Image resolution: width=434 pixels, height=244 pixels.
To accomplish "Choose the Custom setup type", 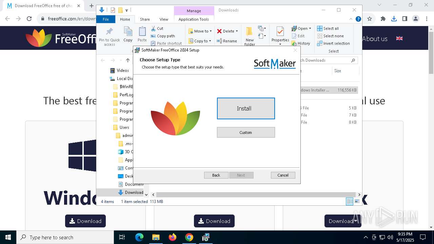I will pos(246,133).
